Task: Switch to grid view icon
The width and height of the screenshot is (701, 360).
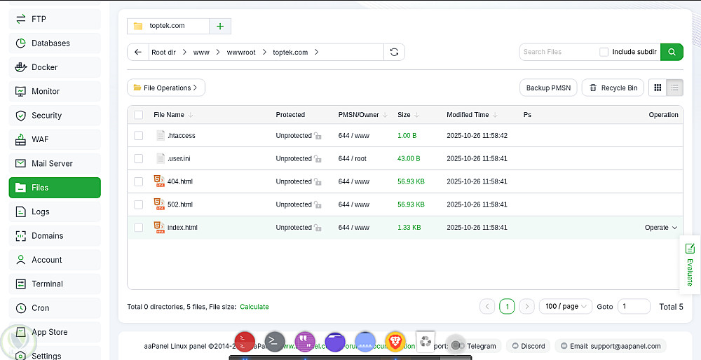Action: (x=658, y=88)
